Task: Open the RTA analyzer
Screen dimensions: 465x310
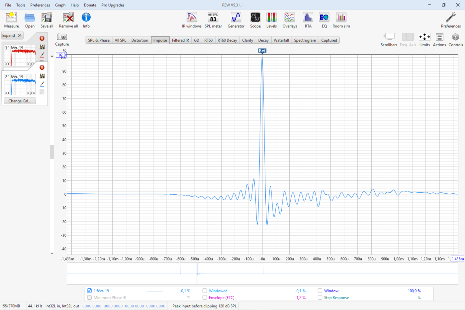Action: click(308, 20)
